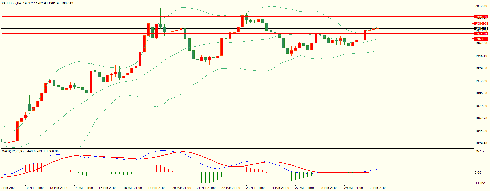Click the 10 Mar 21:00 time label

click(x=34, y=188)
